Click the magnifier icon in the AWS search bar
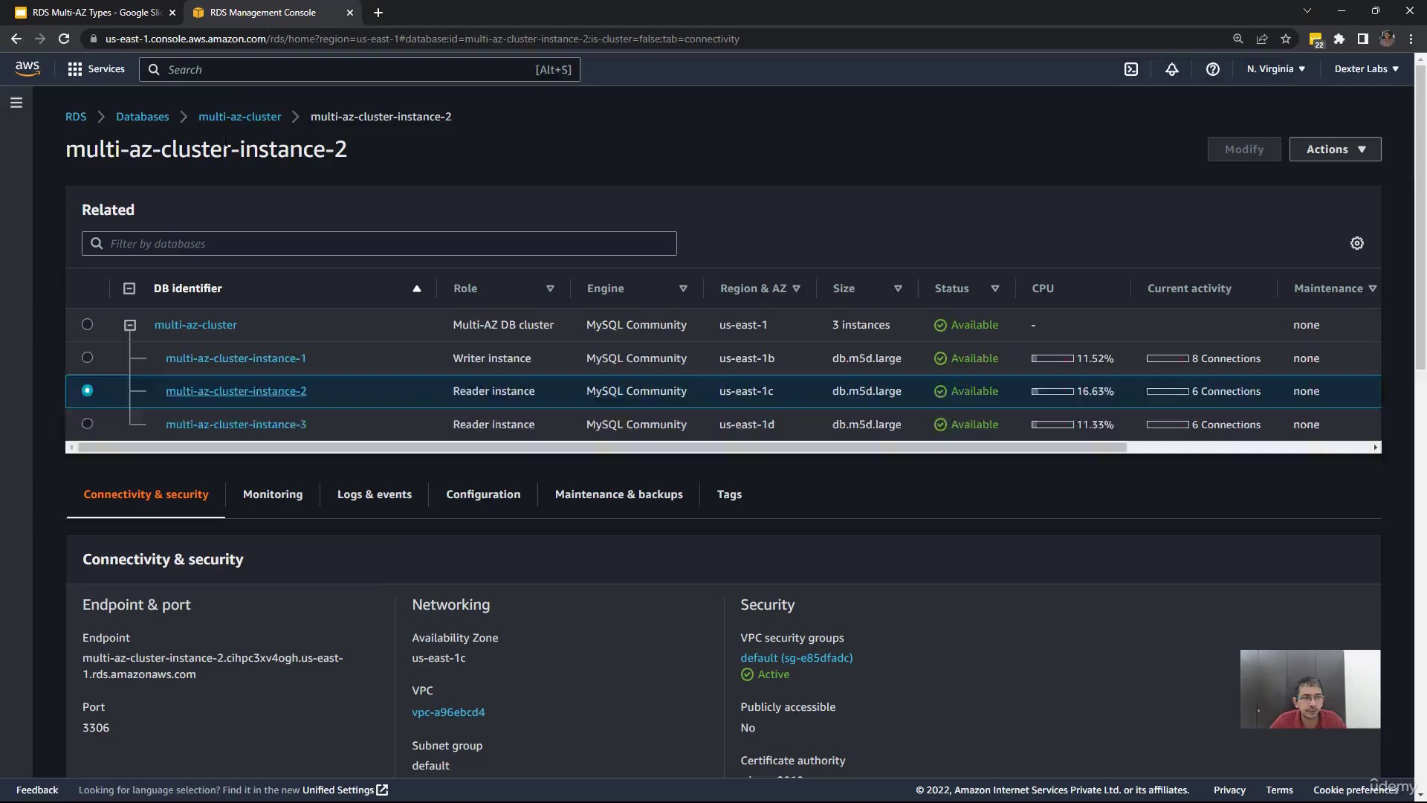1427x803 pixels. [x=154, y=69]
